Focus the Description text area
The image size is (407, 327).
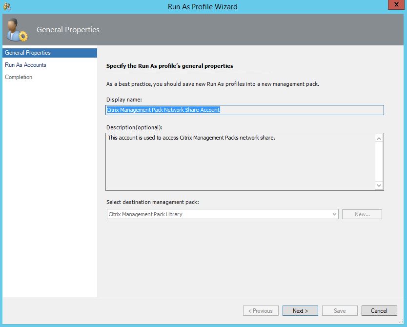(239, 161)
